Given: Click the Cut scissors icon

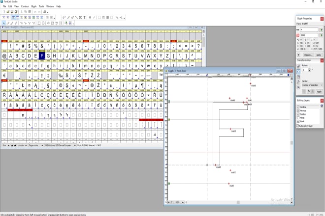Looking at the screenshot, I should (x=22, y=12).
